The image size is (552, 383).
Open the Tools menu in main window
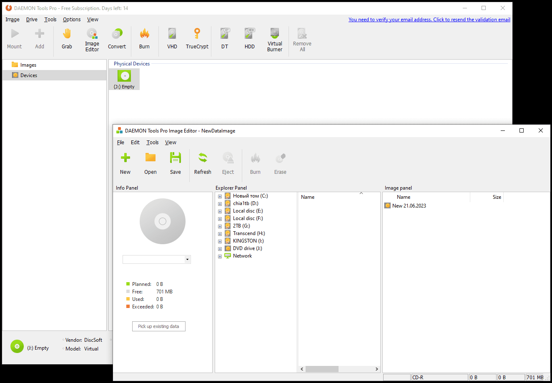[50, 20]
